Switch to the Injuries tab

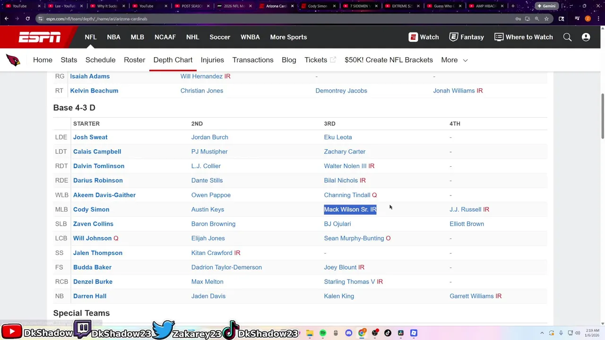(212, 60)
